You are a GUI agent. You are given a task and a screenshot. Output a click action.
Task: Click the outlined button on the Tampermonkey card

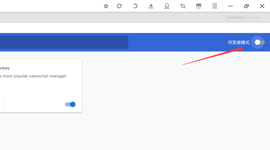2,104
